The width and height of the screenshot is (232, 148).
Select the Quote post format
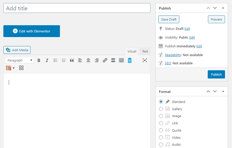point(161,130)
